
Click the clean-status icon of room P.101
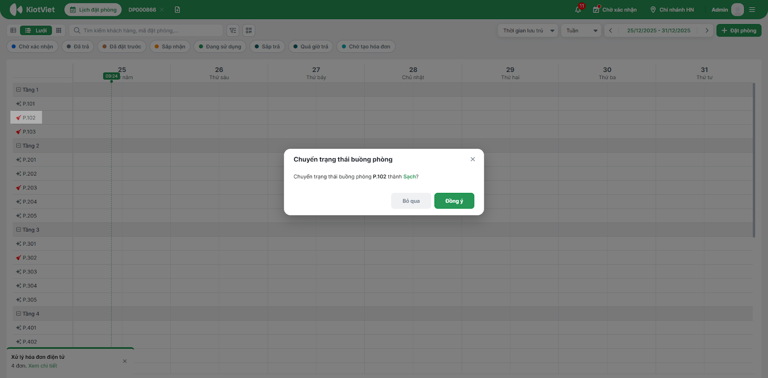(18, 104)
